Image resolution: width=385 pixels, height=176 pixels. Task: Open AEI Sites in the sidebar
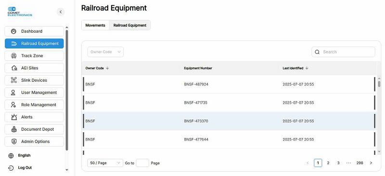(x=34, y=68)
